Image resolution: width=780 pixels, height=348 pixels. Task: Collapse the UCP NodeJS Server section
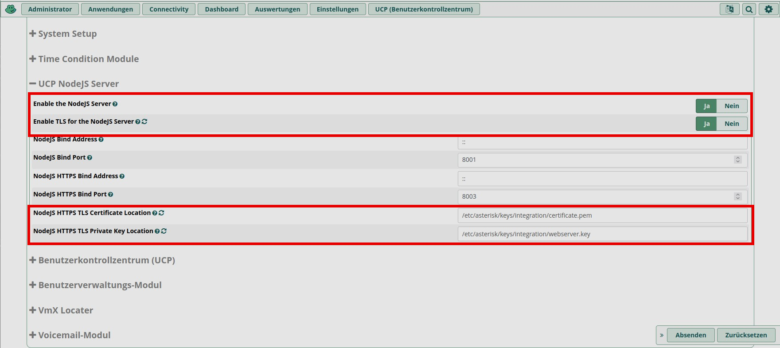tap(74, 84)
